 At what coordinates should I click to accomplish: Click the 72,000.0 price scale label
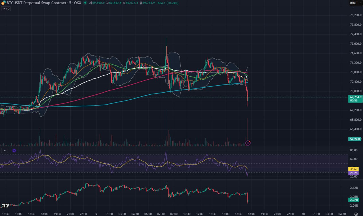tap(355, 44)
